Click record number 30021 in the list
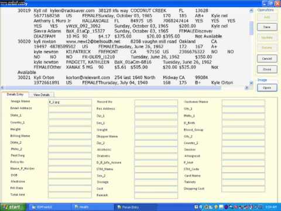281x211 pixels. (24, 77)
